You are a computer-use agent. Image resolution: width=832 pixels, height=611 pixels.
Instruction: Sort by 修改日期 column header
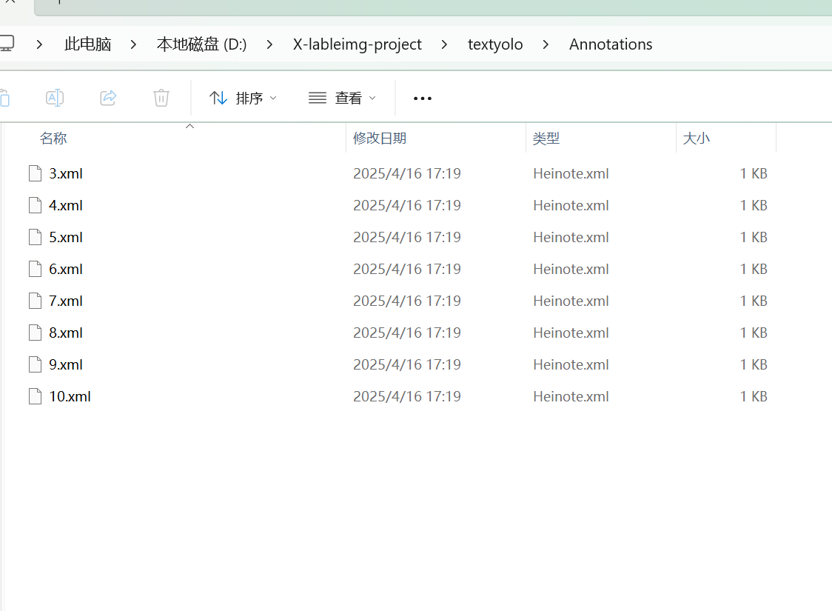pyautogui.click(x=379, y=138)
